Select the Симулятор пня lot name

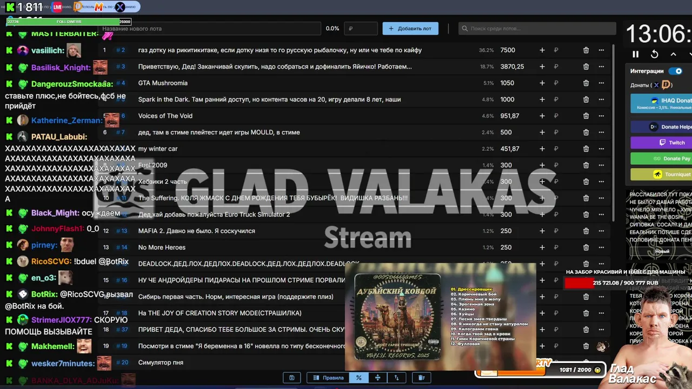[161, 363]
